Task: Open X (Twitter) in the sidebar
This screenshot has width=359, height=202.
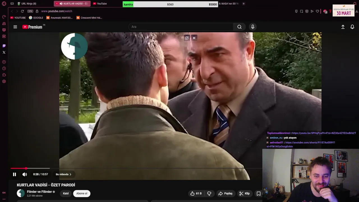Action: point(4,52)
